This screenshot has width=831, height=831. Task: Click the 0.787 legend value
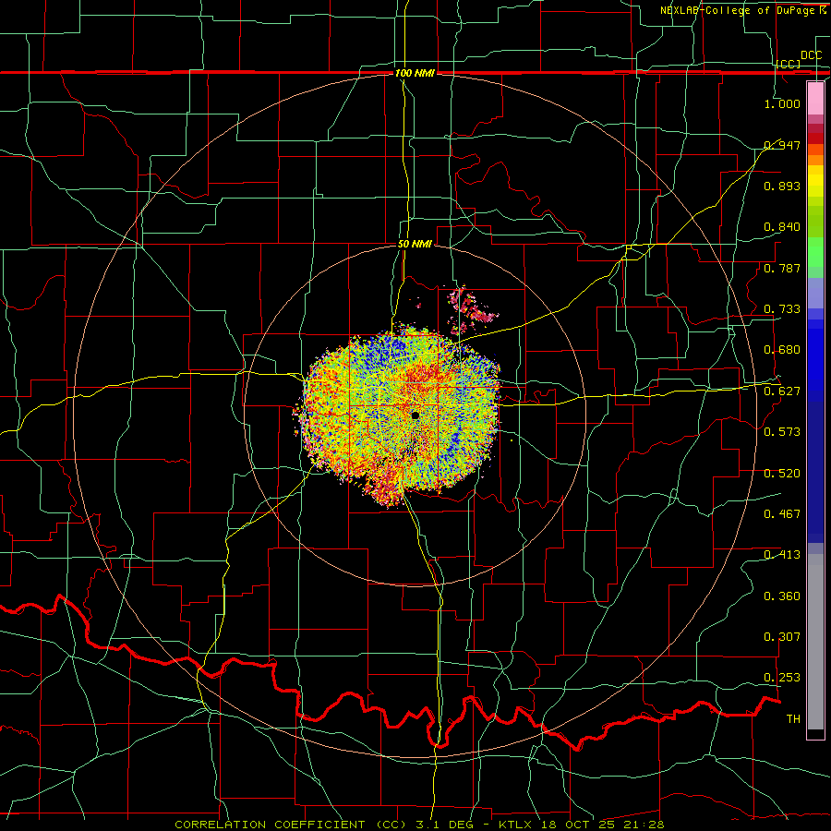(x=782, y=268)
